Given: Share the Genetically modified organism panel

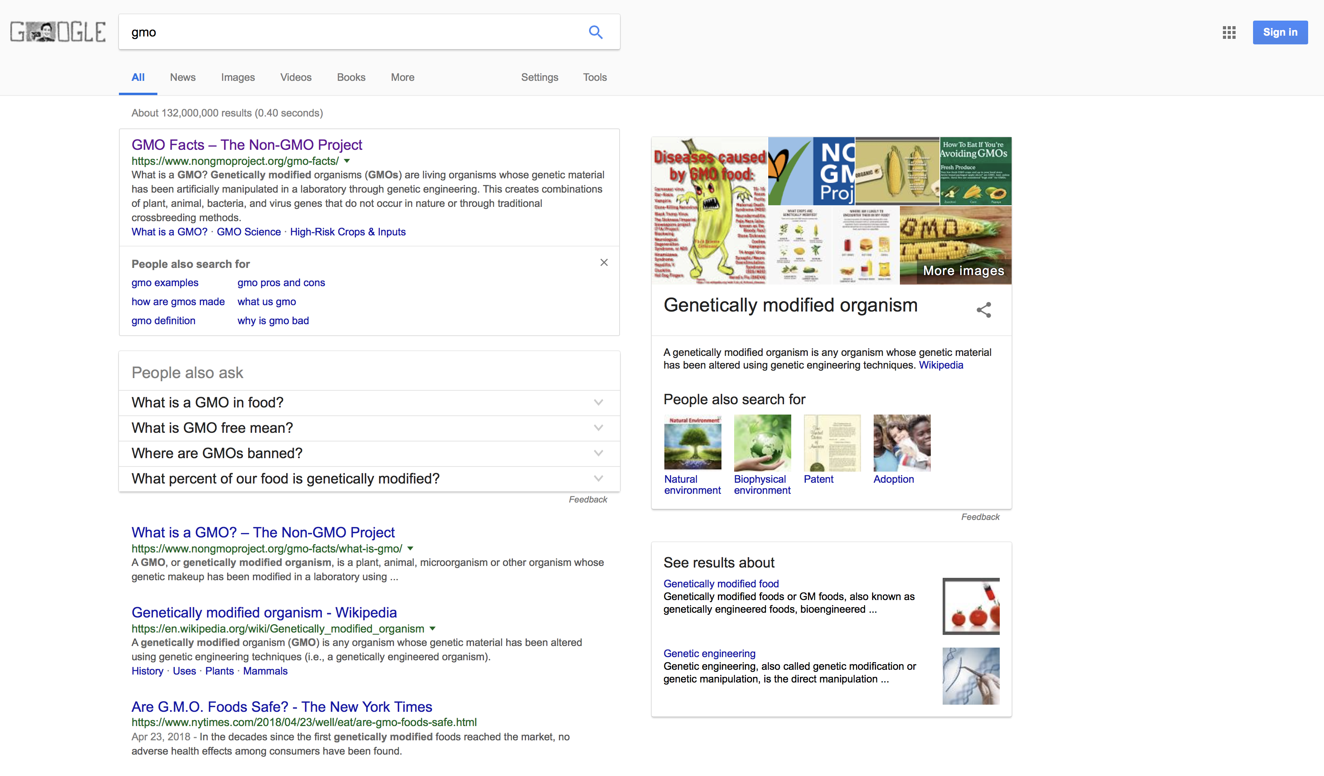Looking at the screenshot, I should (x=983, y=310).
